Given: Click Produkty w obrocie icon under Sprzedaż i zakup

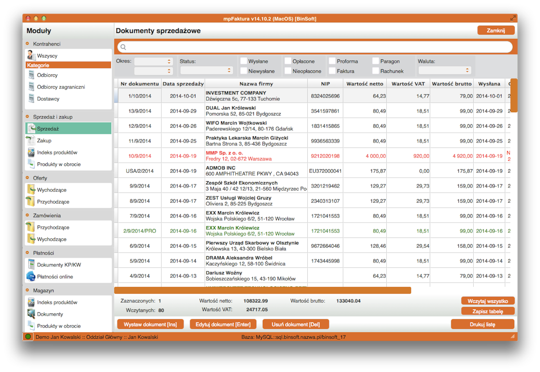Looking at the screenshot, I should [31, 164].
